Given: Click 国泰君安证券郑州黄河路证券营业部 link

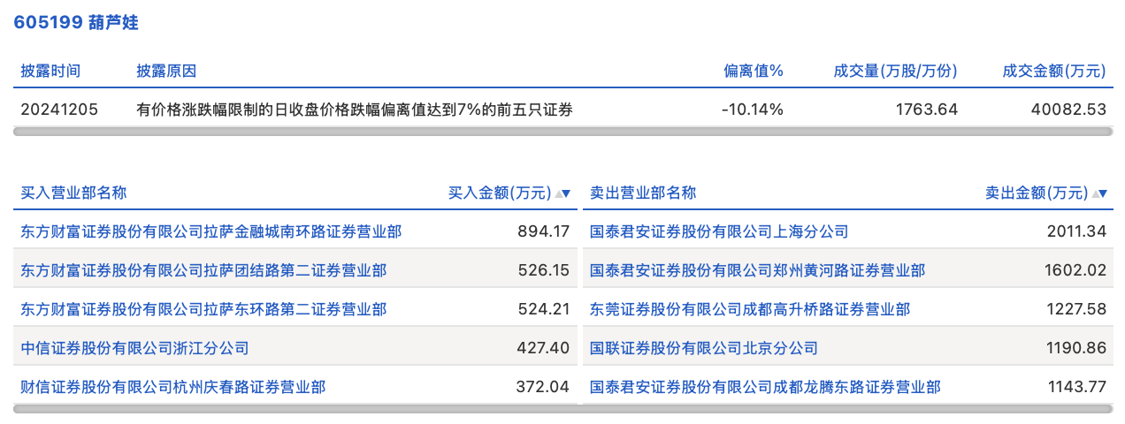Looking at the screenshot, I should [x=757, y=270].
